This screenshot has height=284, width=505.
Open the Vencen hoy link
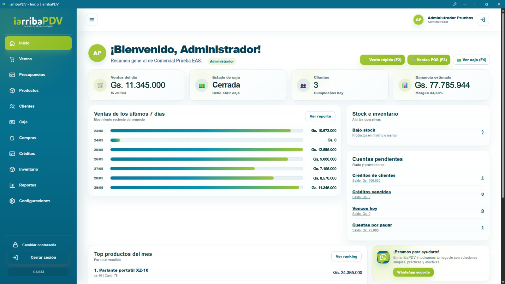coord(365,209)
